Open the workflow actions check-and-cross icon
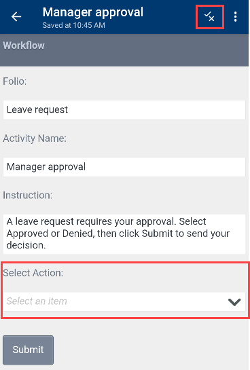This screenshot has height=370, width=250. [x=209, y=17]
